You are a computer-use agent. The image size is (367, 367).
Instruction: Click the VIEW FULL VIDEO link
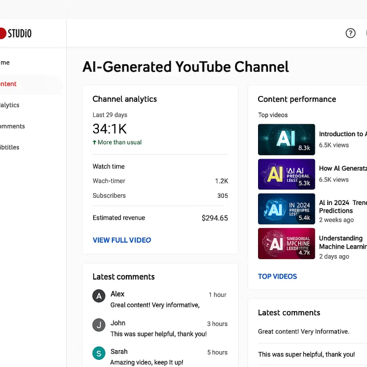[122, 240]
